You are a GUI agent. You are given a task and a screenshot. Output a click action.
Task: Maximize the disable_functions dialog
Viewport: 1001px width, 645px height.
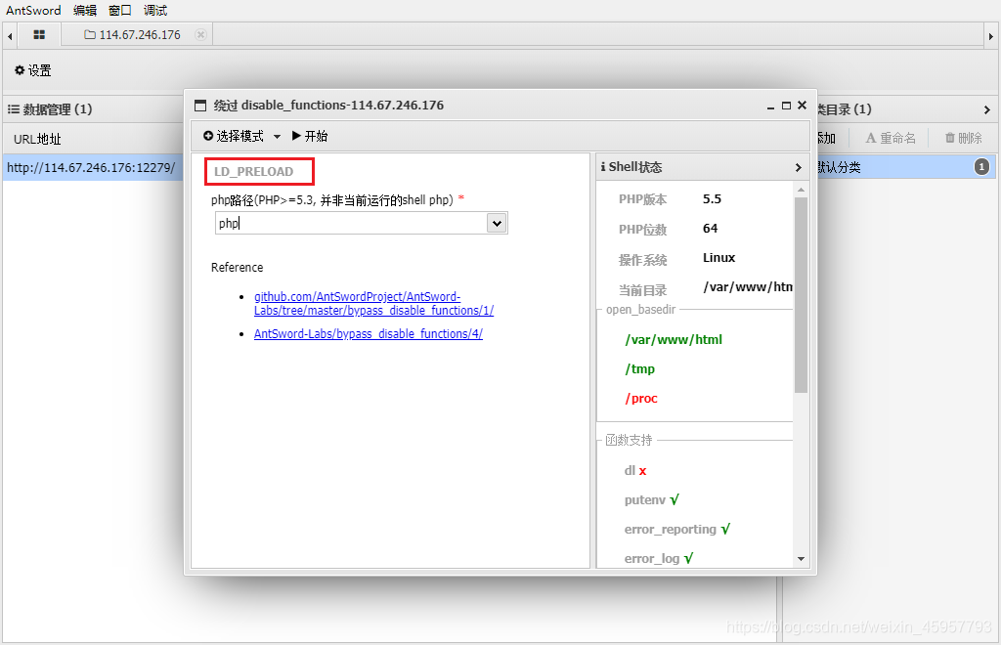(786, 106)
